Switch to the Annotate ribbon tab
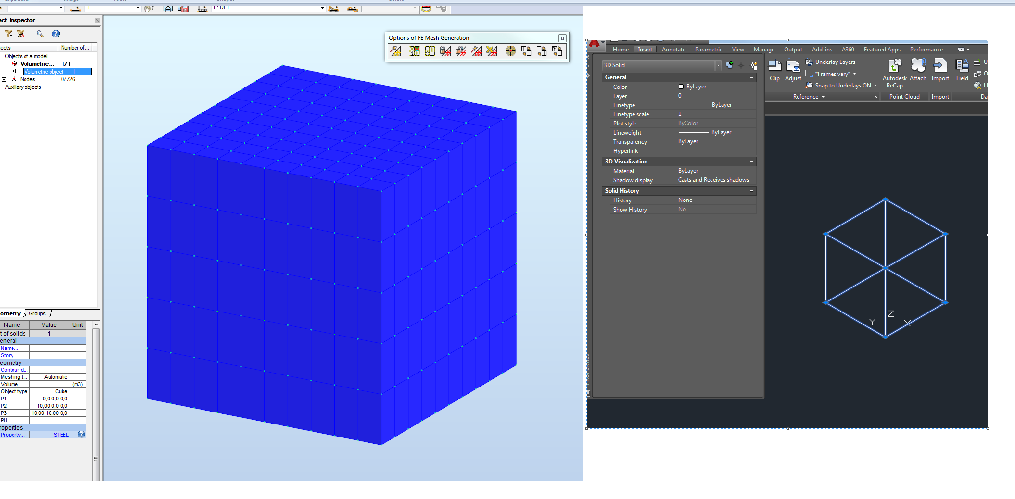Viewport: 1015px width, 499px height. pos(673,49)
